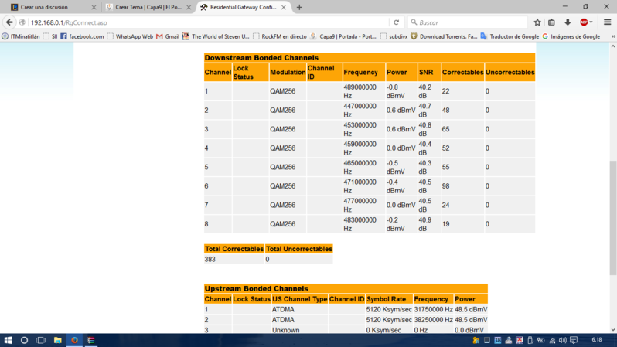The height and width of the screenshot is (347, 617).
Task: Open the Firefox hamburger menu
Action: point(607,22)
